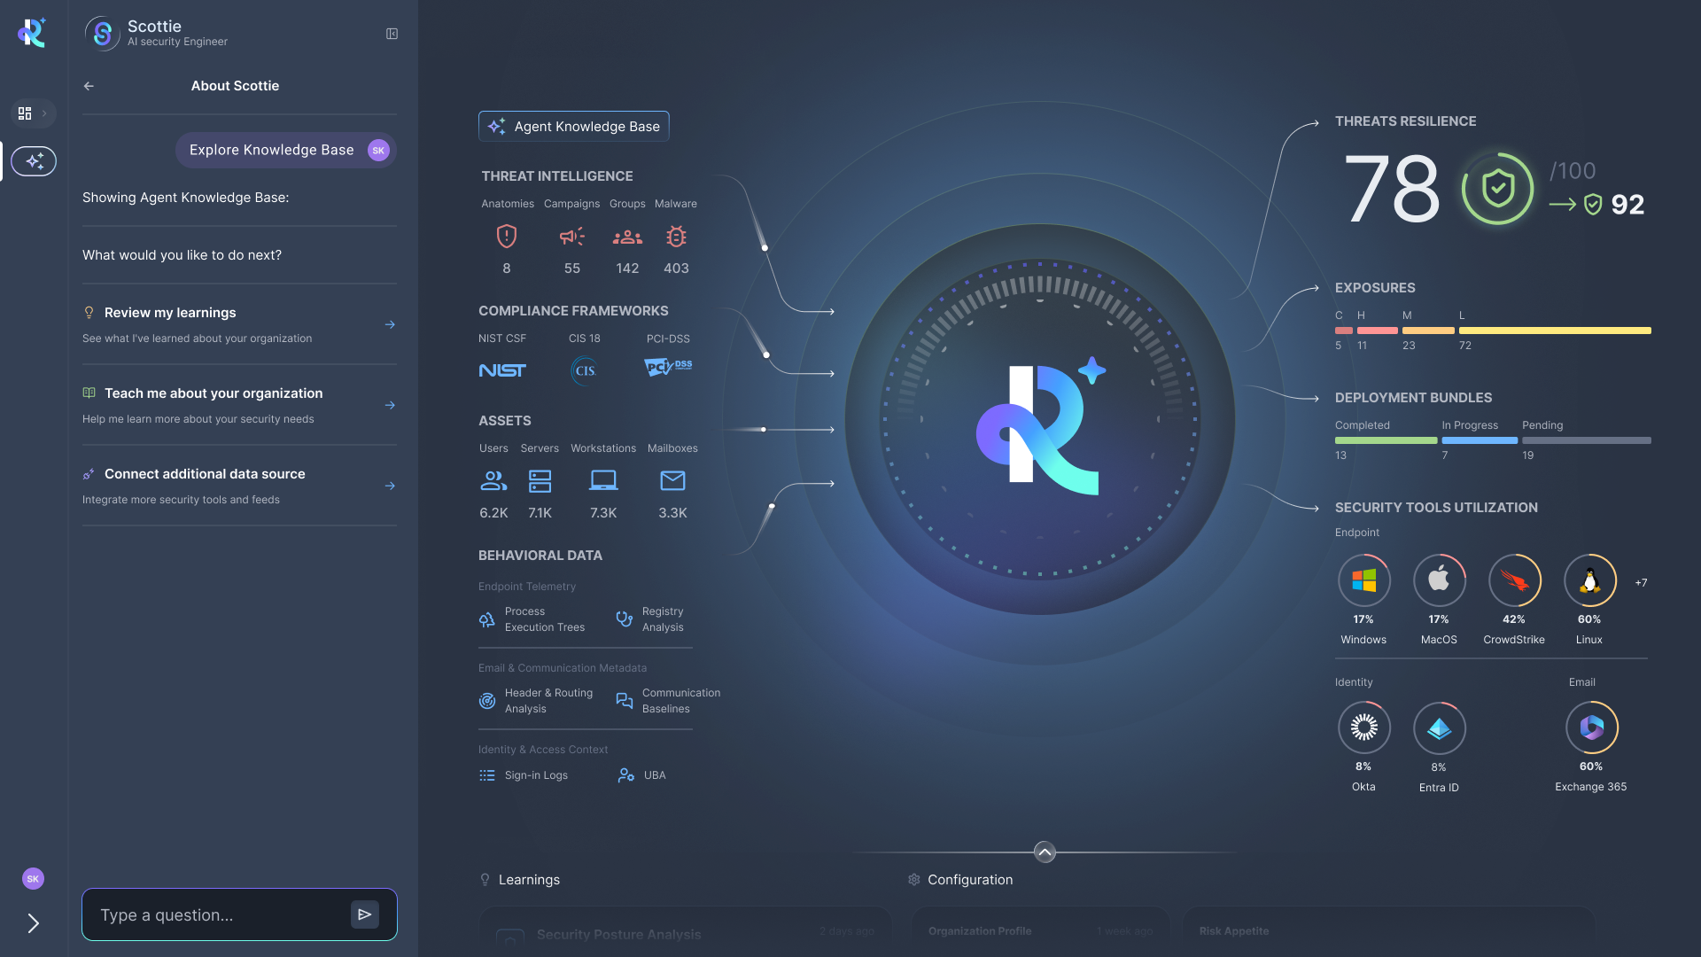Viewport: 1701px width, 957px height.
Task: Click the Exchange 365 email icon
Action: (1591, 727)
